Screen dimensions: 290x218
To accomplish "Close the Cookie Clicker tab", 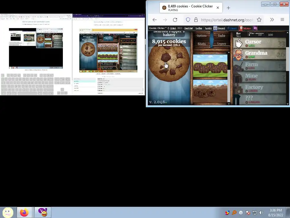I will (218, 8).
